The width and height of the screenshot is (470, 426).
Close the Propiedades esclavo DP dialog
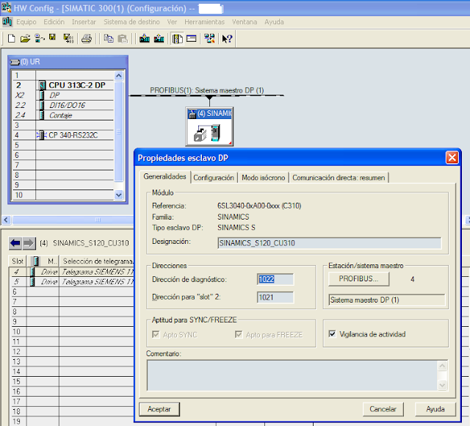[x=452, y=157]
